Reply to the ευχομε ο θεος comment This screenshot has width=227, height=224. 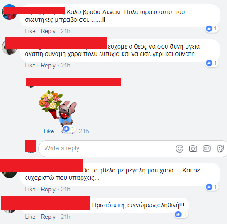pos(48,66)
